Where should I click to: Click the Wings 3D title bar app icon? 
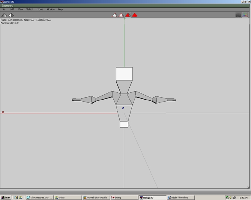click(x=2, y=2)
